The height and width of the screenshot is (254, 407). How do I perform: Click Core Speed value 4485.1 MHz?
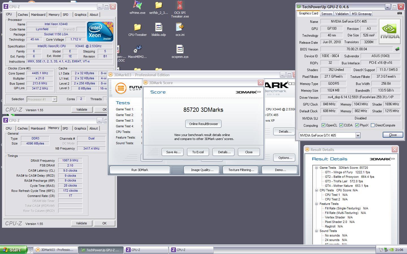pos(40,73)
